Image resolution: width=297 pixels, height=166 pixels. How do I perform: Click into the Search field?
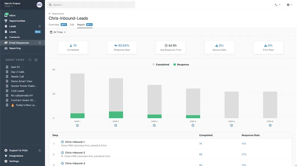coord(91,5)
